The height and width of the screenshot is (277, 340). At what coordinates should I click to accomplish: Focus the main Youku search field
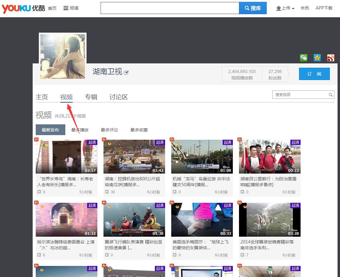tap(170, 8)
